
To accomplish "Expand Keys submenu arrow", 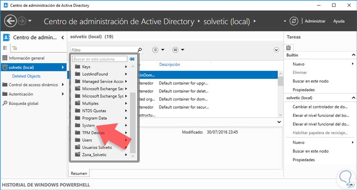I will click(x=126, y=67).
